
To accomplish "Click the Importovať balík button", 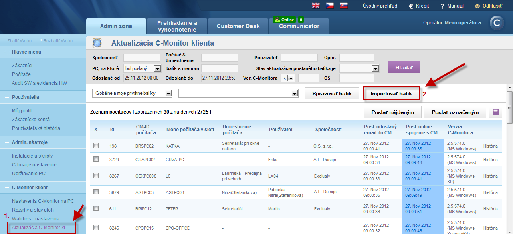I will click(x=391, y=94).
